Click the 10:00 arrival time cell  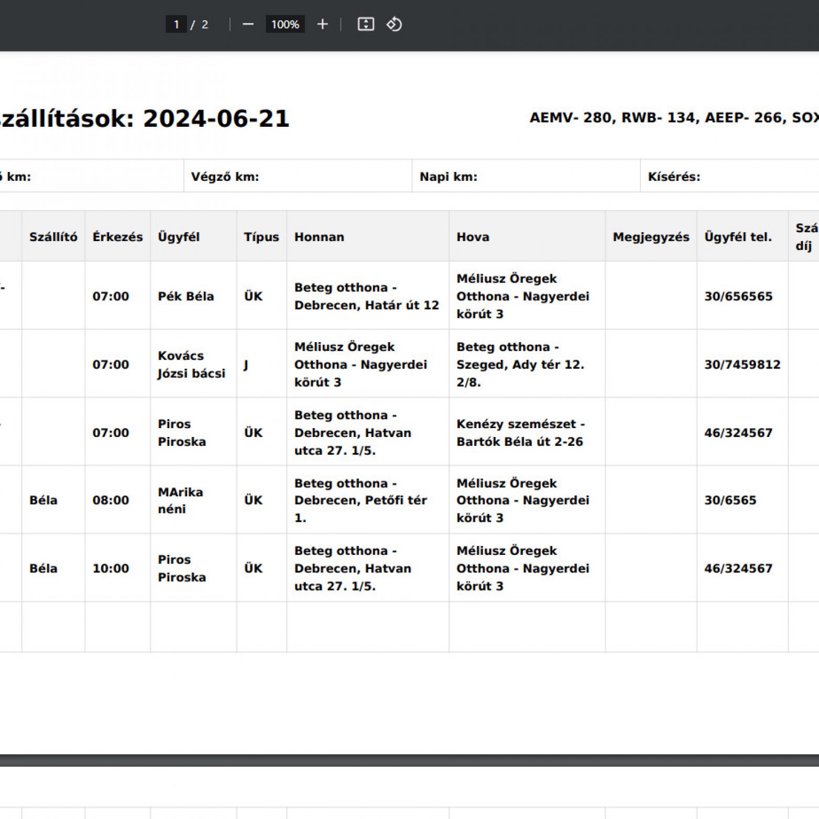111,569
